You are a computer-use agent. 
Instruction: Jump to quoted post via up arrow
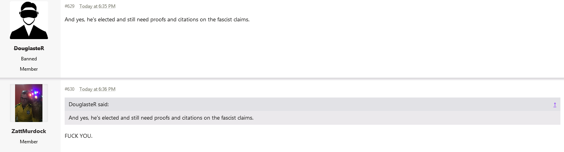(555, 105)
